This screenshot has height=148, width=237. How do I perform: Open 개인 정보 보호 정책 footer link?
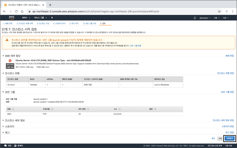pyautogui.click(x=215, y=146)
